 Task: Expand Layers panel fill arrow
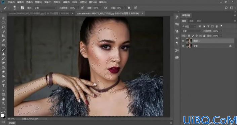(x=221, y=36)
